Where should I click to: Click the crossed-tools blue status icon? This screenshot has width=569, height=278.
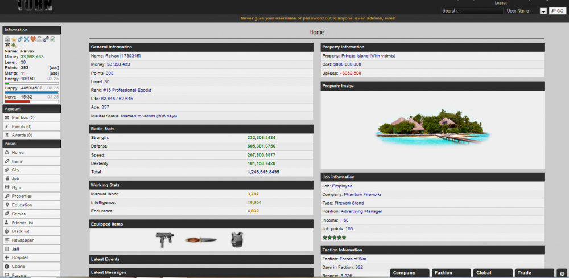(26, 39)
